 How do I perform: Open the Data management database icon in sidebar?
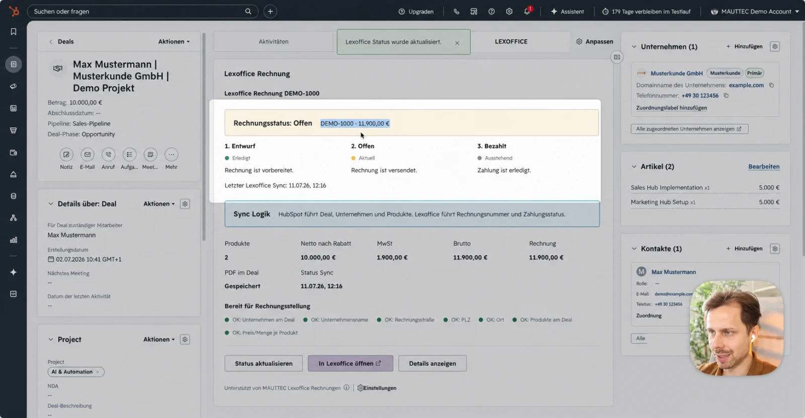(x=14, y=196)
